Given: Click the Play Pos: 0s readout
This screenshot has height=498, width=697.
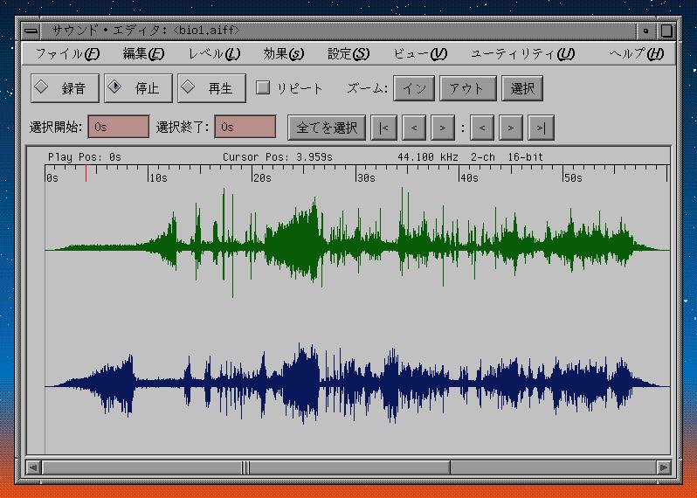Looking at the screenshot, I should point(85,157).
